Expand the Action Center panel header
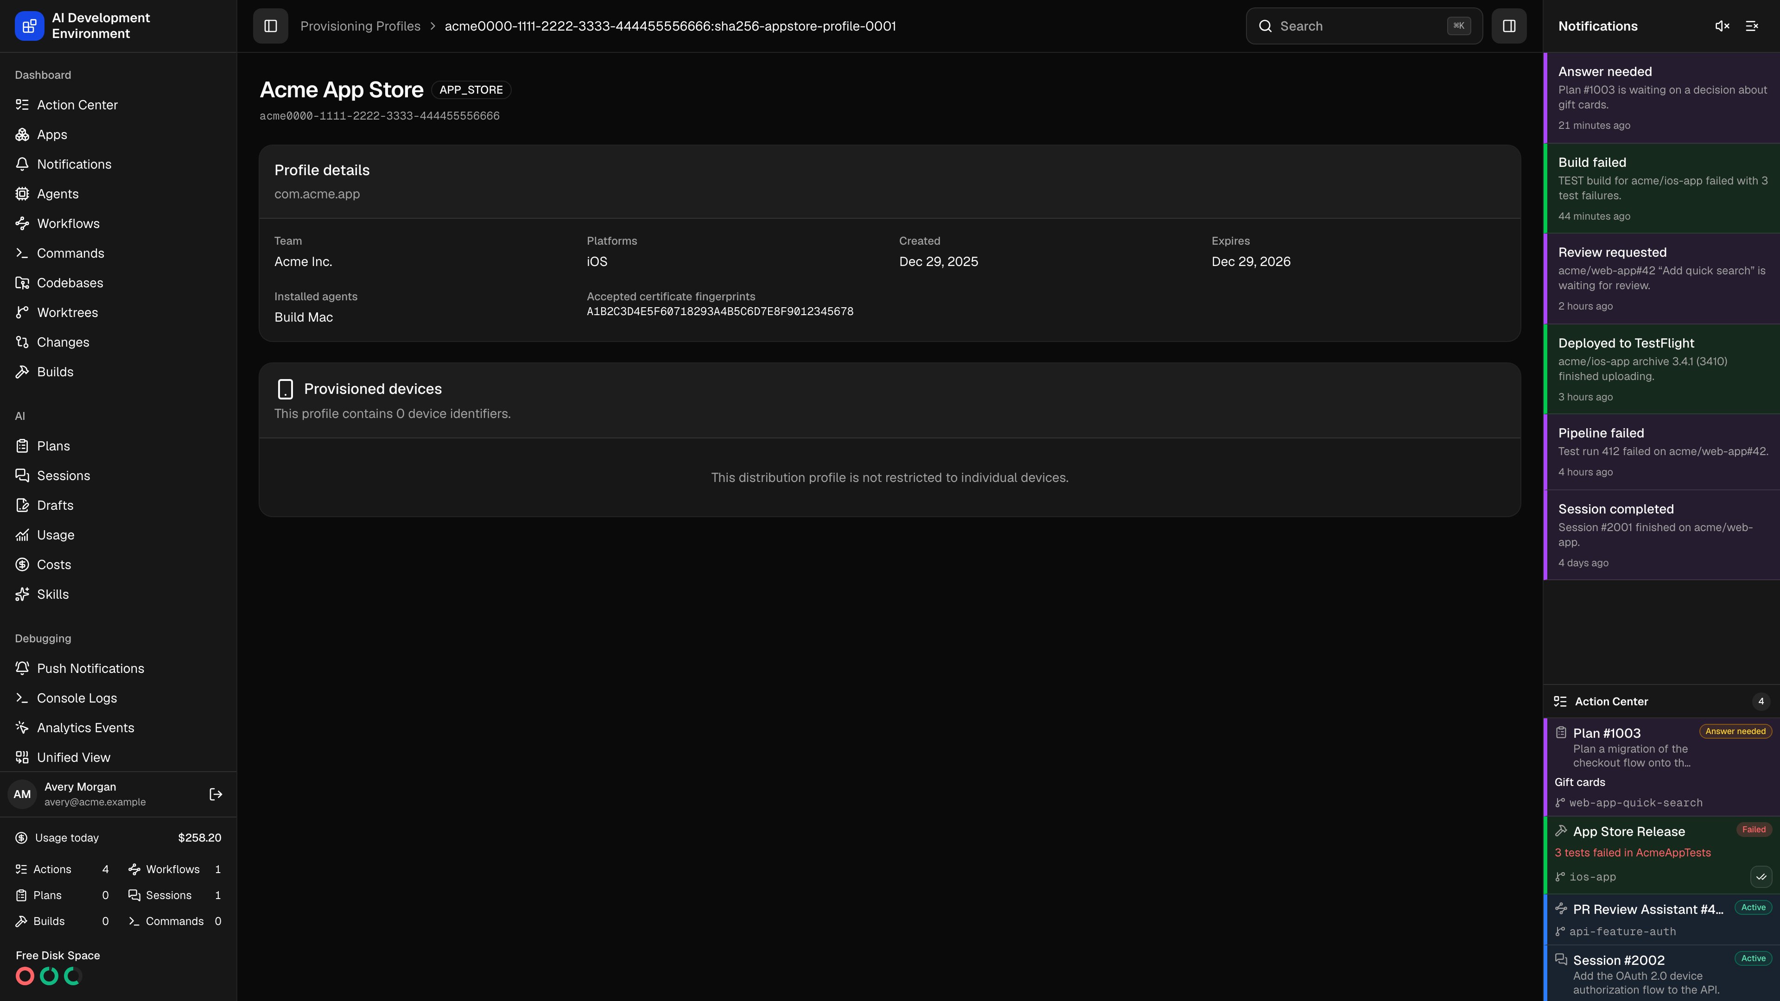 pyautogui.click(x=1662, y=701)
